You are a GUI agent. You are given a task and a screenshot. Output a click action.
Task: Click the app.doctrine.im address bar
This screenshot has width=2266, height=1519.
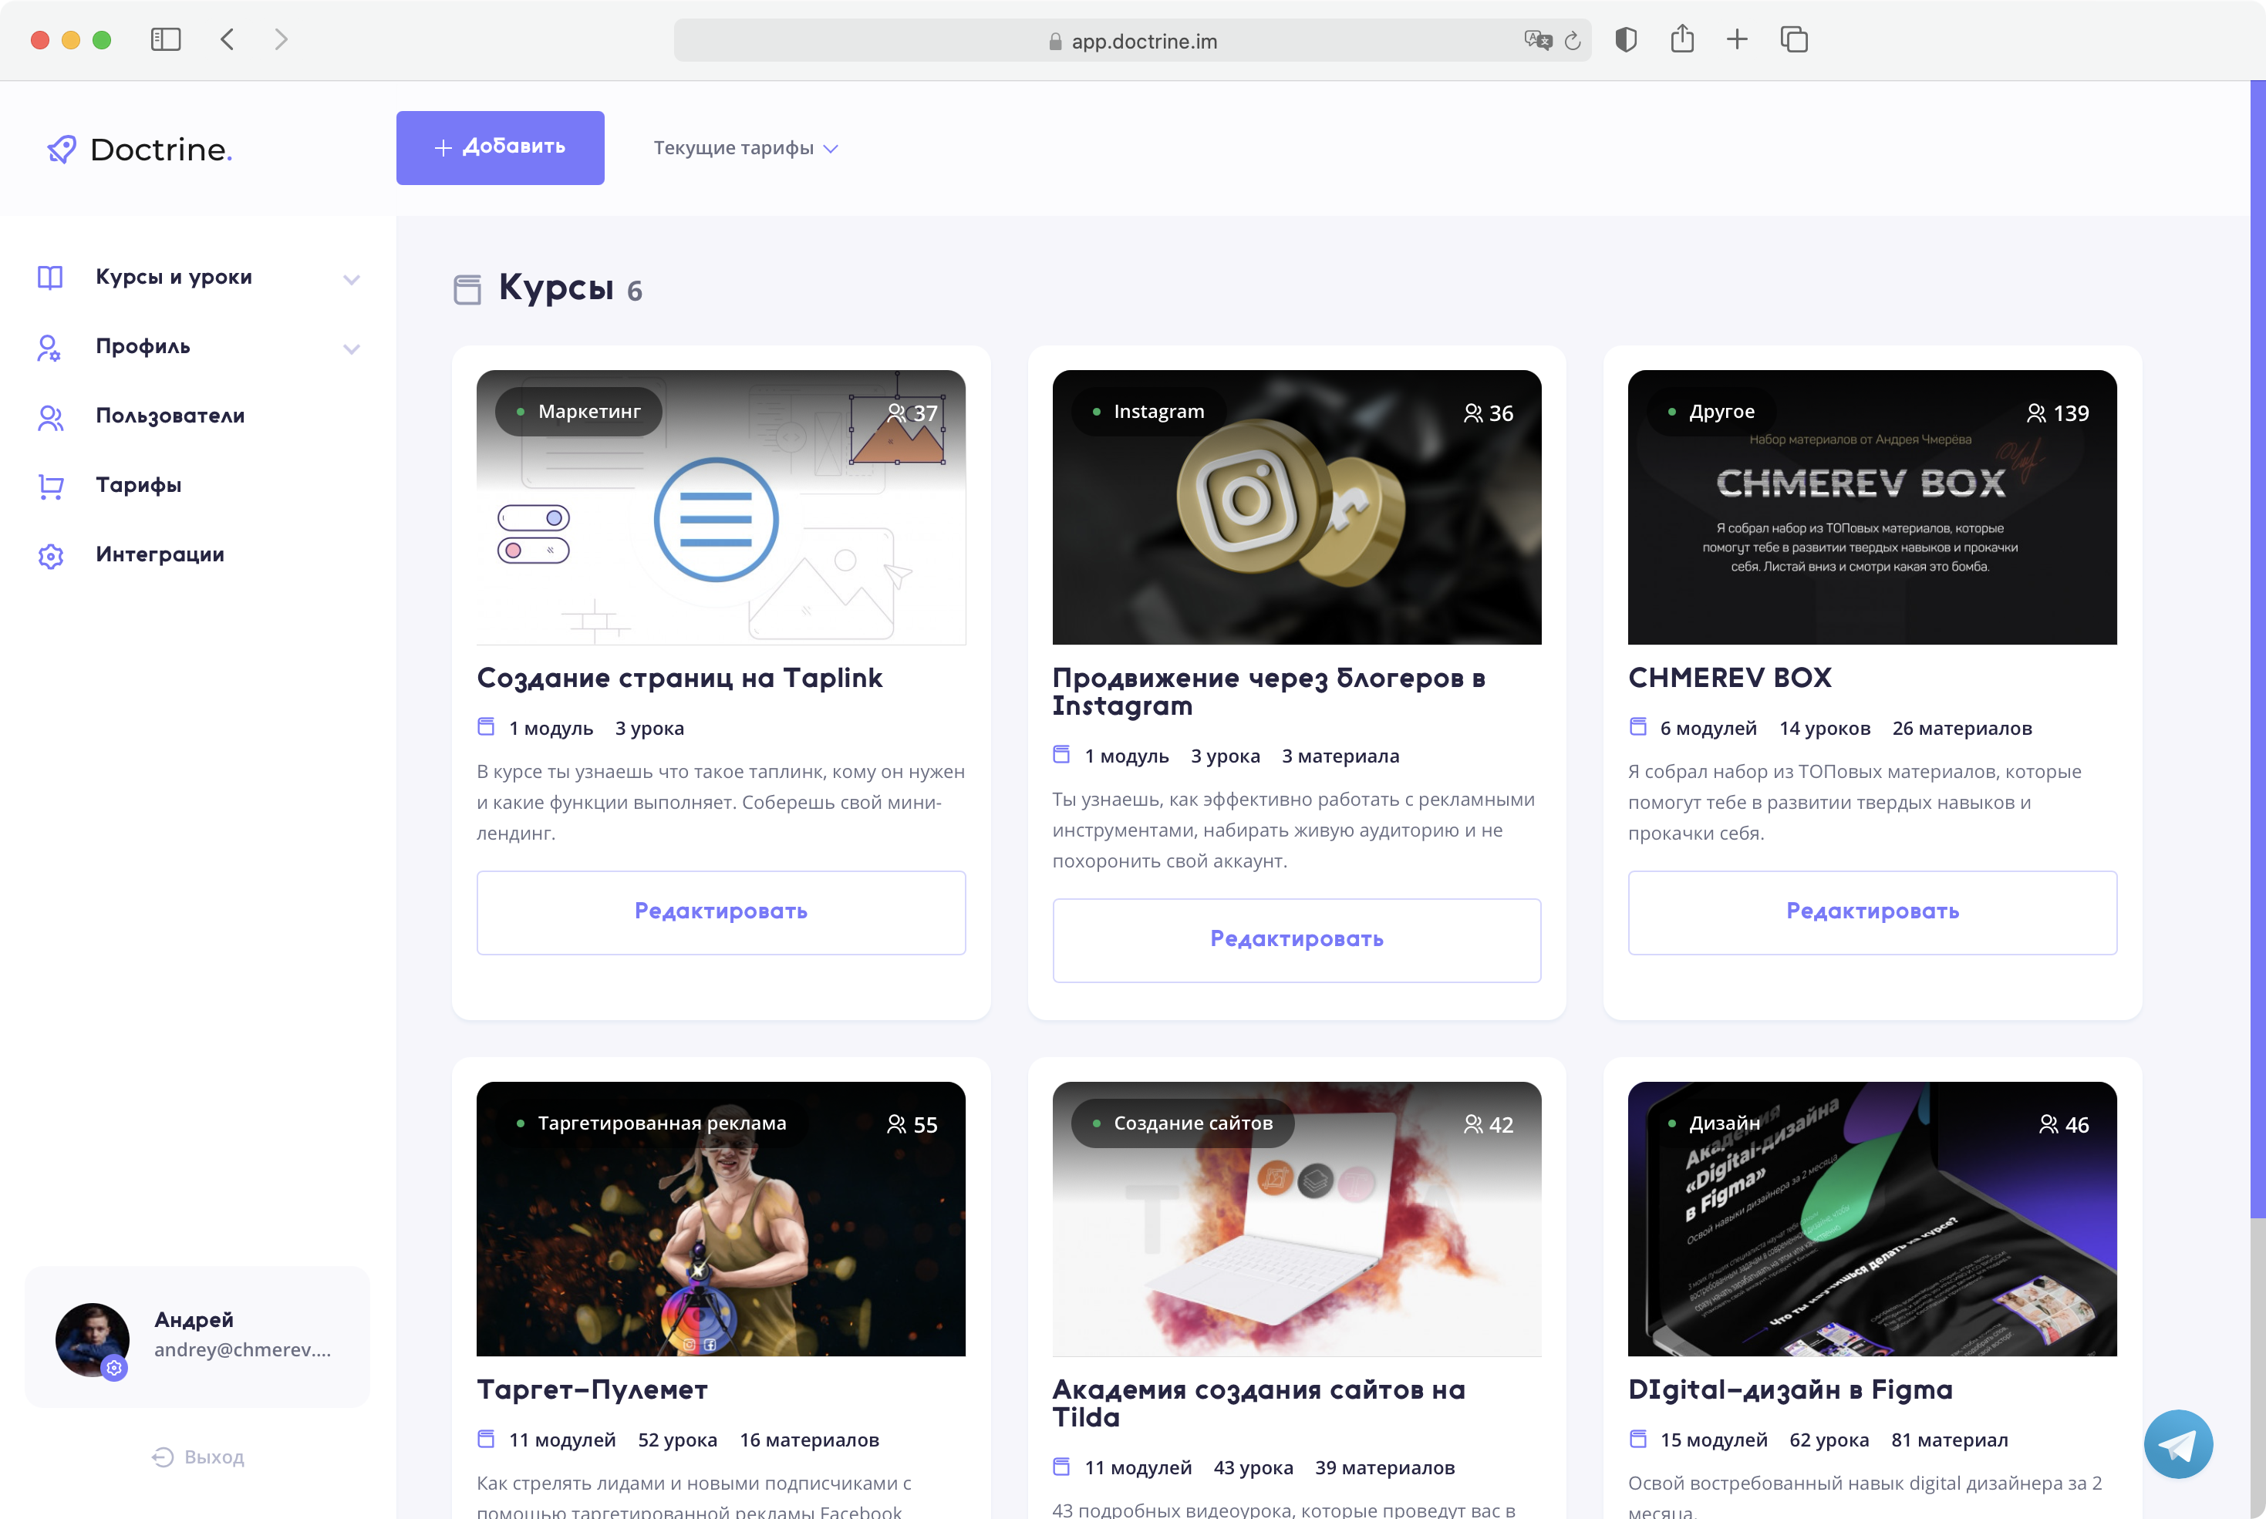pos(1131,41)
